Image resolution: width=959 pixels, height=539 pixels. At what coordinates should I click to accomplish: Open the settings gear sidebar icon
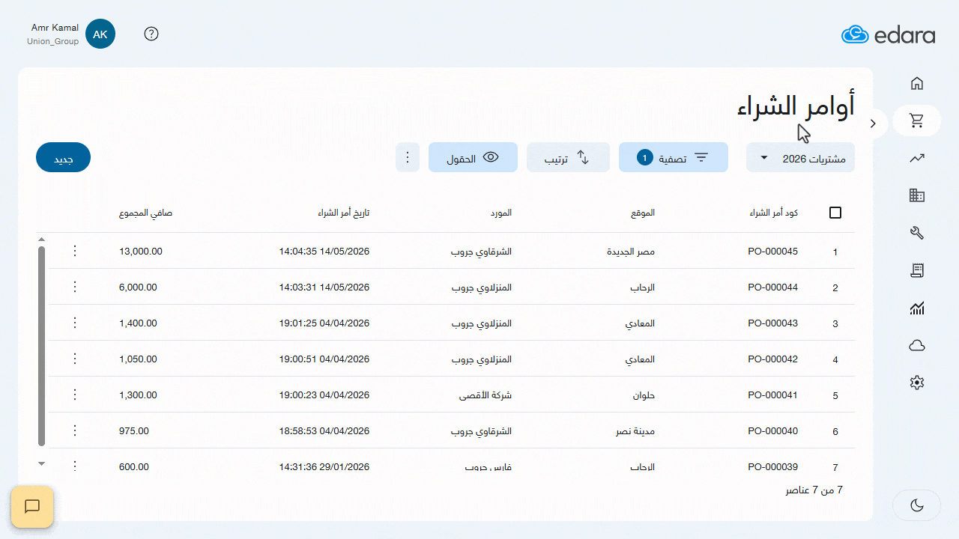tap(917, 383)
